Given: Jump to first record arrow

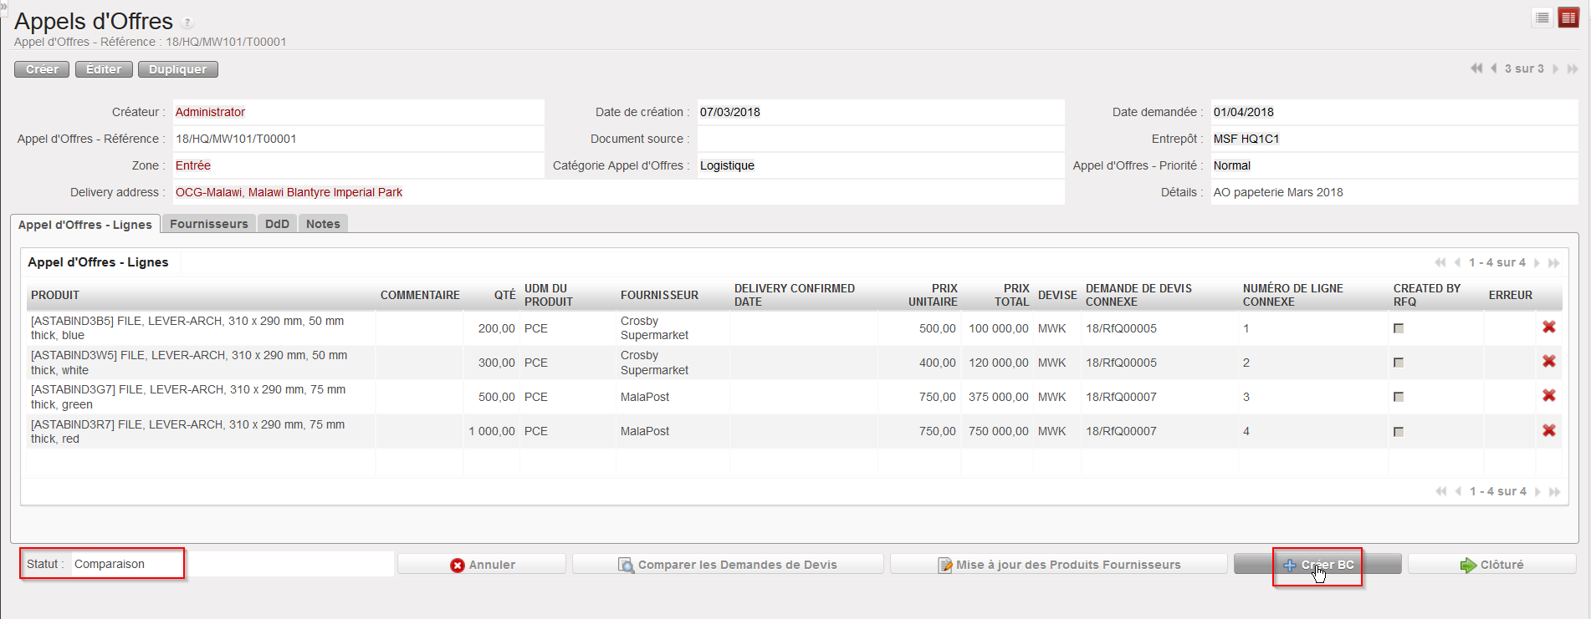Looking at the screenshot, I should pyautogui.click(x=1476, y=68).
